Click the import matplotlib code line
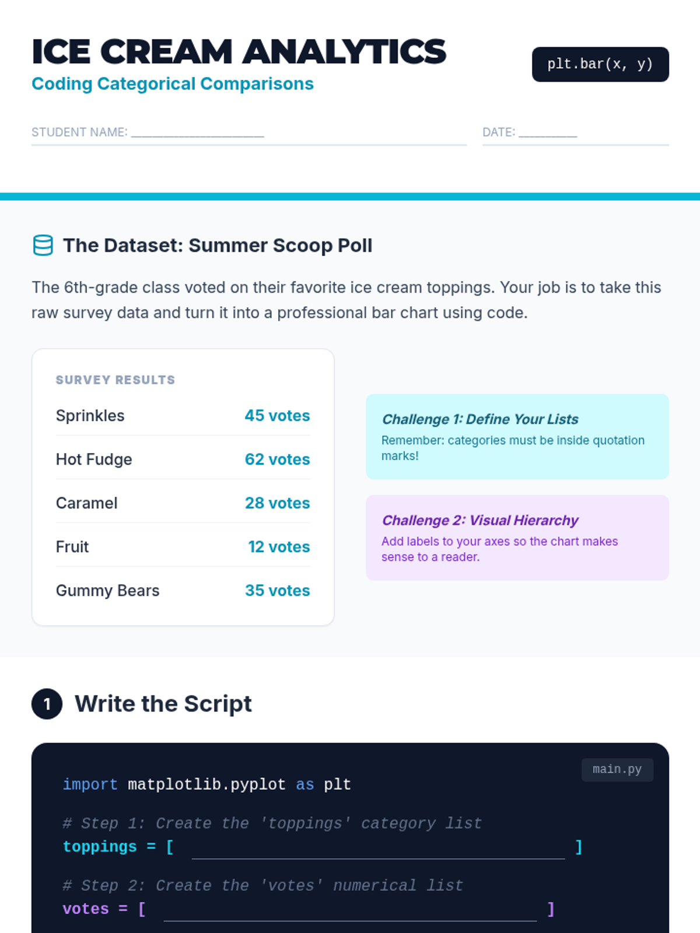The height and width of the screenshot is (933, 700). tap(206, 785)
